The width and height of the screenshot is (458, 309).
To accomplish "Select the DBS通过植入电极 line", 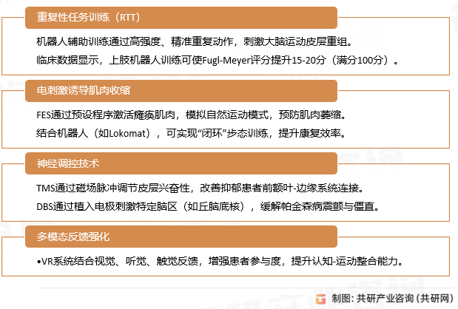I will 208,206.
